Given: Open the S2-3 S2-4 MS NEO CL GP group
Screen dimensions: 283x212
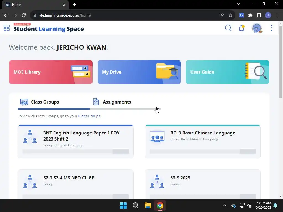Looking at the screenshot, I should coord(76,184).
